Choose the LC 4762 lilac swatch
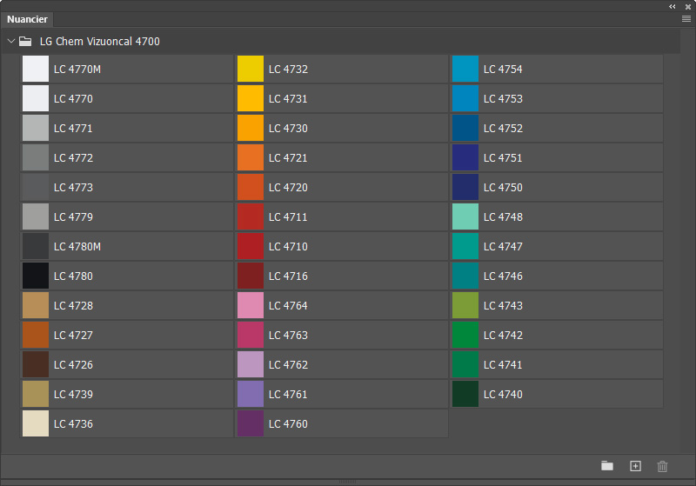Viewport: 696px width, 486px height. (251, 364)
